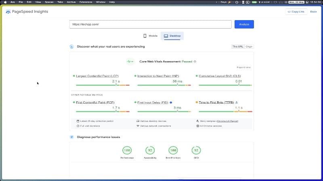Open the Docs link
The height and width of the screenshot is (181, 323).
313,12
